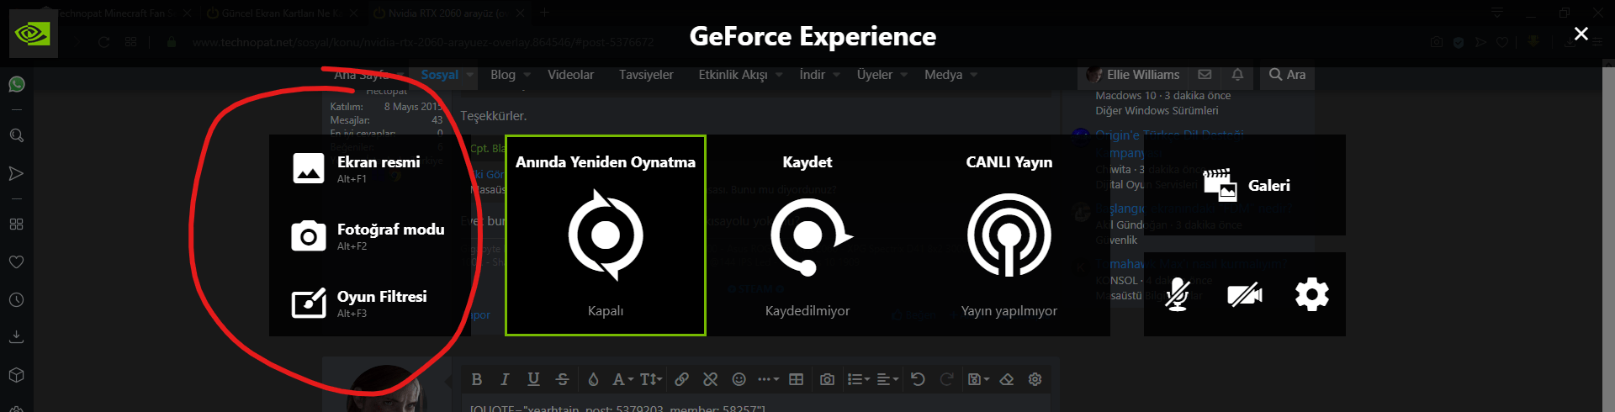Image resolution: width=1615 pixels, height=412 pixels.
Task: Close the GeForce Experience overlay
Action: 1581,34
